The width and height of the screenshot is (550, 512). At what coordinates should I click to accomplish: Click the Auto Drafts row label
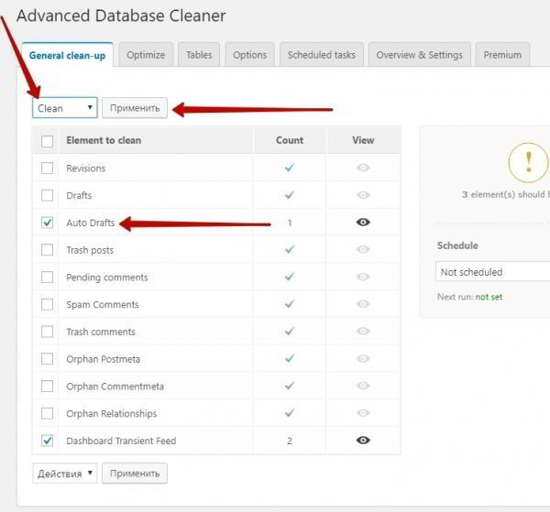[91, 223]
